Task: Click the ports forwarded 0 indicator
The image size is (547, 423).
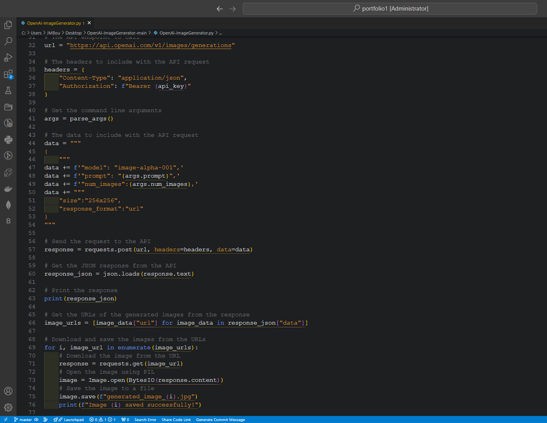Action: pyautogui.click(x=125, y=419)
